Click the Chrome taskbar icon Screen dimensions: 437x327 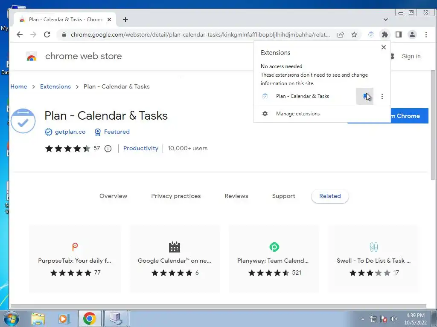coord(89,318)
